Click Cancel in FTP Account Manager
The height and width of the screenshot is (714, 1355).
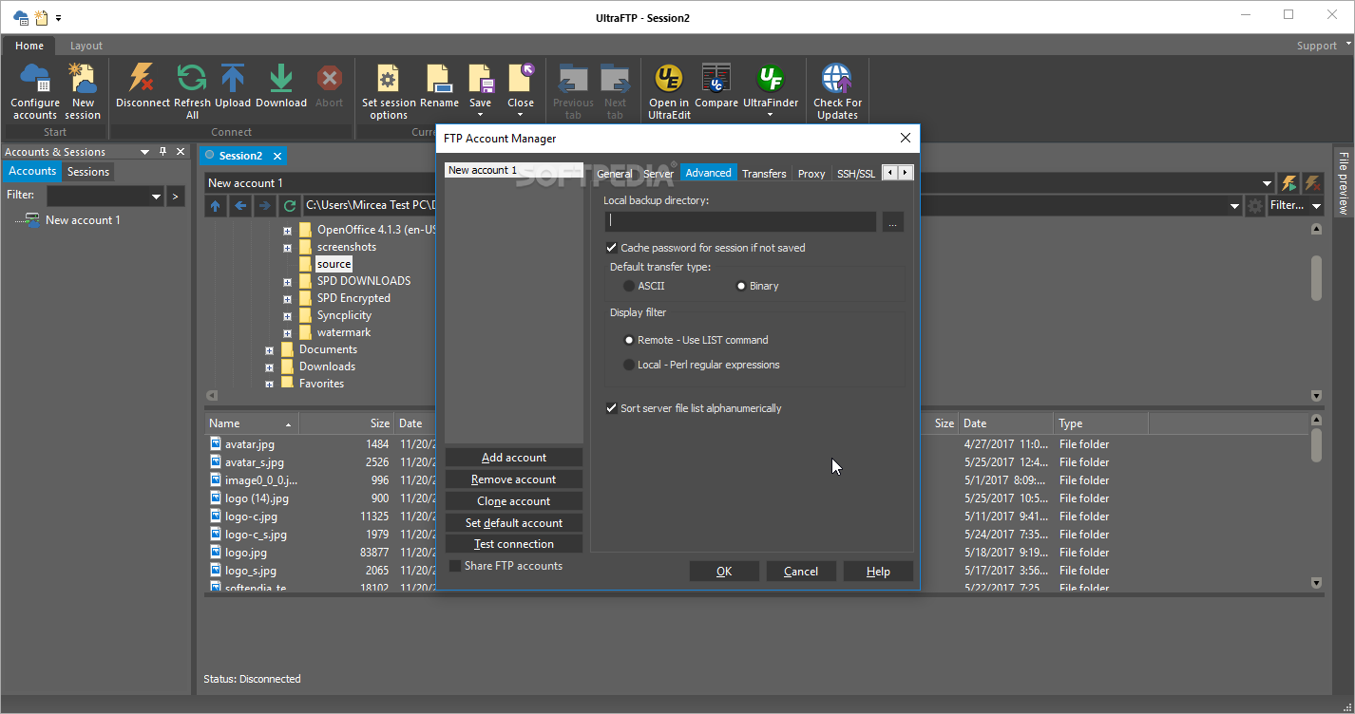tap(801, 572)
